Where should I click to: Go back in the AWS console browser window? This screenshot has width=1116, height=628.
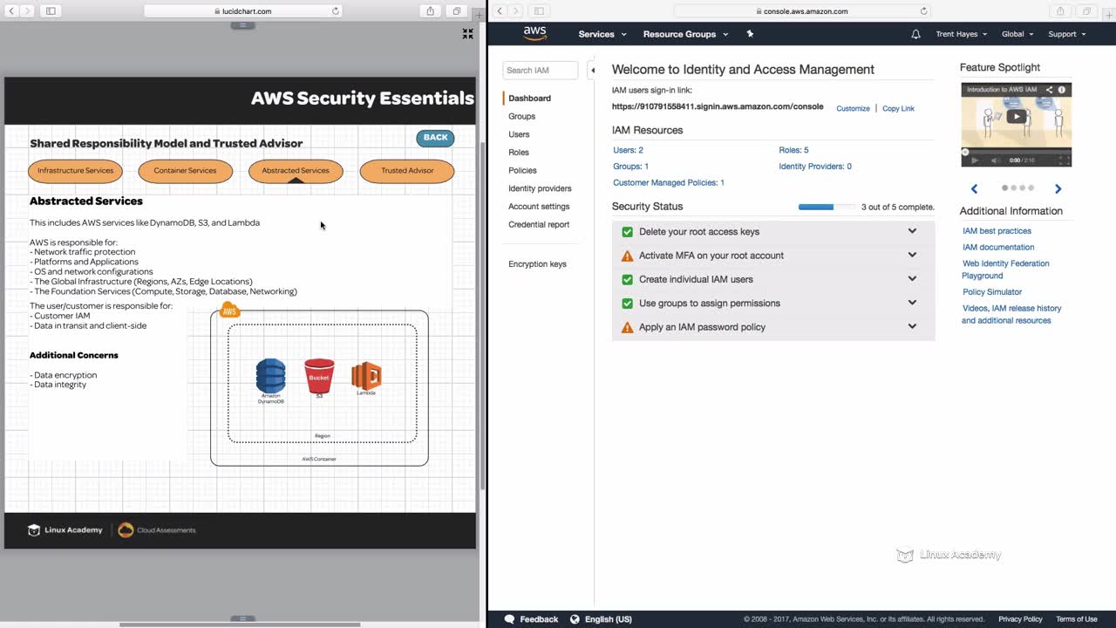tap(500, 11)
